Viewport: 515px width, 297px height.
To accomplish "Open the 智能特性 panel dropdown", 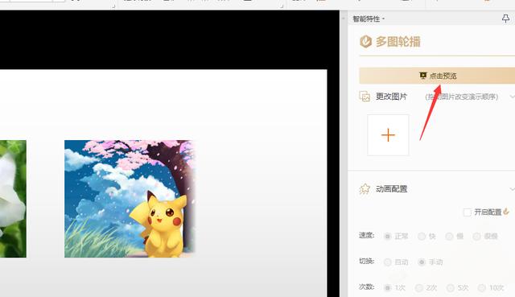I will 383,19.
